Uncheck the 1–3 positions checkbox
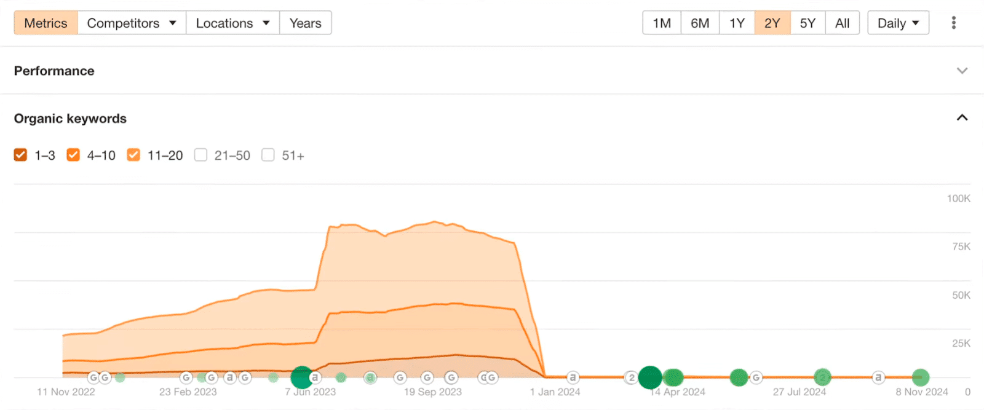 (20, 155)
